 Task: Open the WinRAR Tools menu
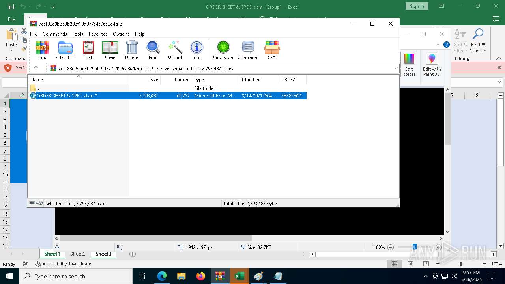[78, 34]
